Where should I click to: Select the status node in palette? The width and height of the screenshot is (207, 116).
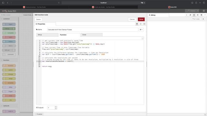[x=9, y=42]
